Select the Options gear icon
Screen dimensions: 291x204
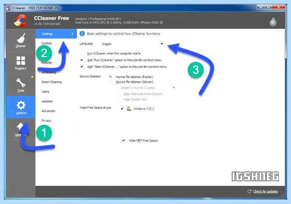click(x=21, y=105)
